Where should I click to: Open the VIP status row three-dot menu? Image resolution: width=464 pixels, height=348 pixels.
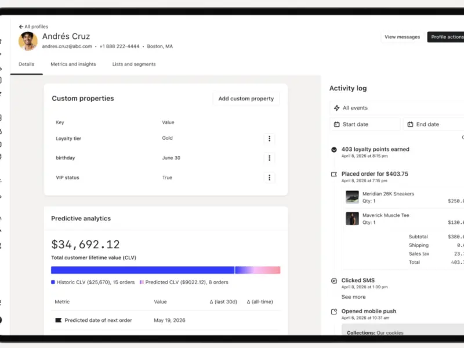pos(269,177)
